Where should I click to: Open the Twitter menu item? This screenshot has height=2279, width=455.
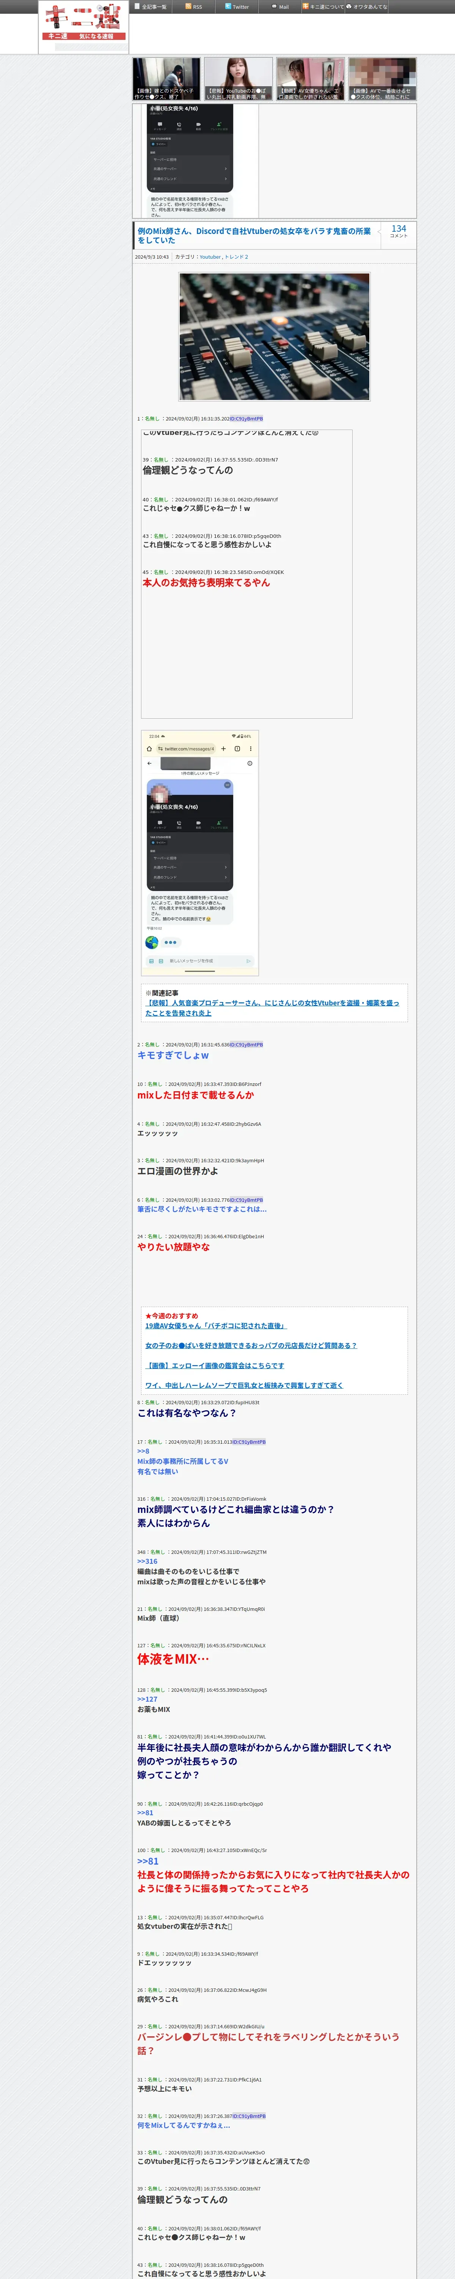tap(237, 6)
